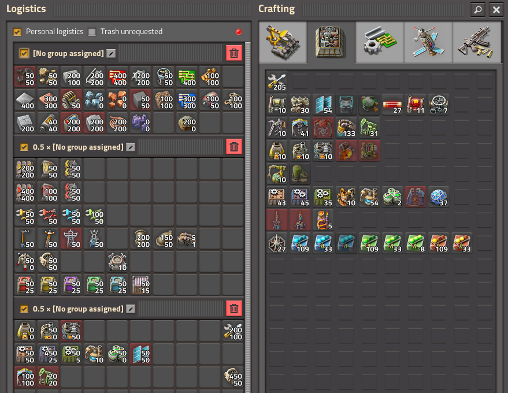Delete the 0.5× group containing furnaces
508x393 pixels.
coord(234,309)
